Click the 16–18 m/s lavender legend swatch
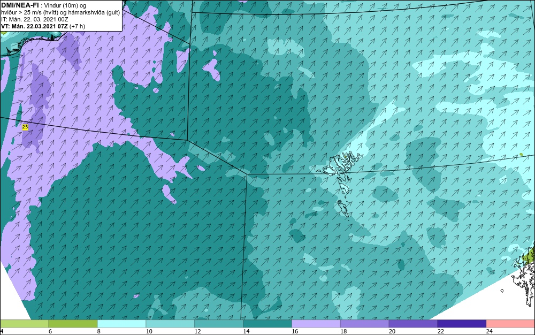This screenshot has height=335, width=535. 316,324
